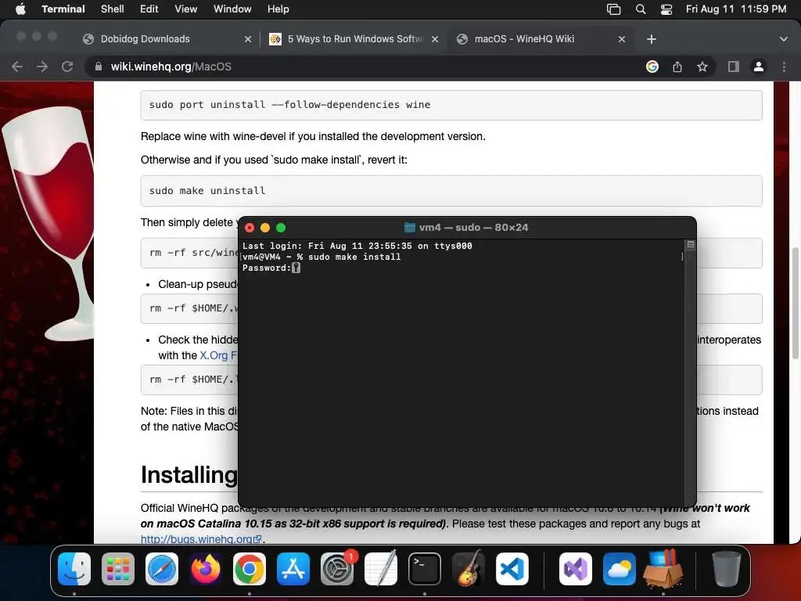Open Visual Studio from the Dock

point(576,569)
